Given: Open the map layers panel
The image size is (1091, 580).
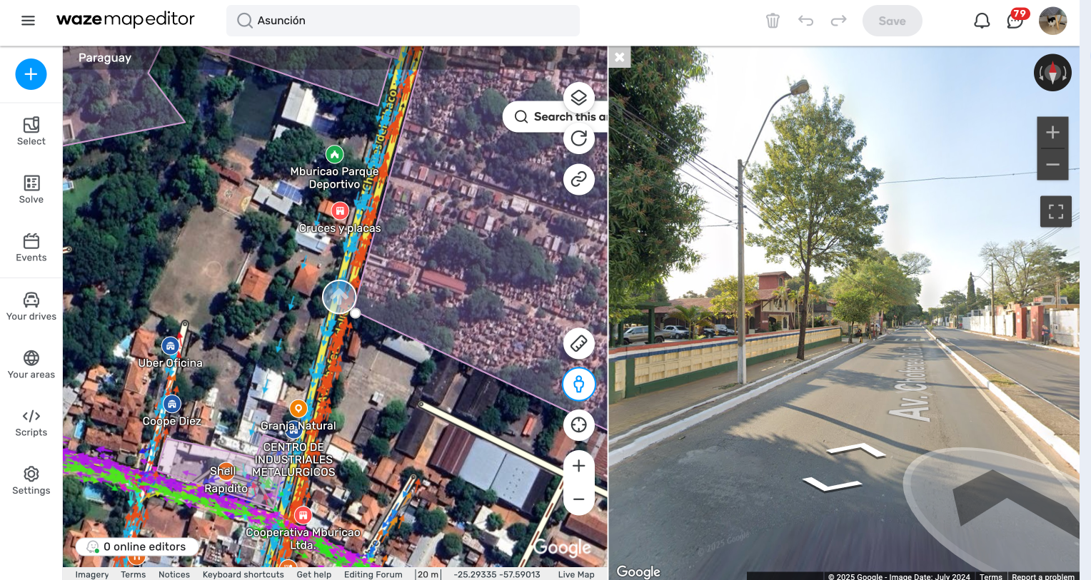Looking at the screenshot, I should tap(578, 98).
